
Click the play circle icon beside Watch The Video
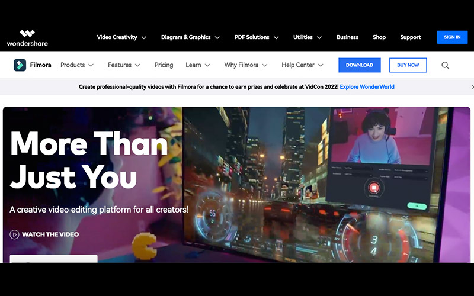click(x=14, y=234)
